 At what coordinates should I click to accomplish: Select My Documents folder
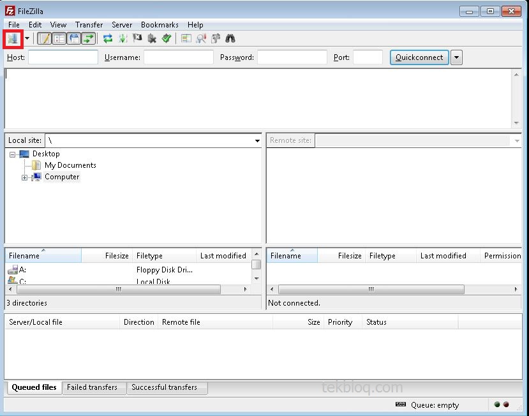70,165
